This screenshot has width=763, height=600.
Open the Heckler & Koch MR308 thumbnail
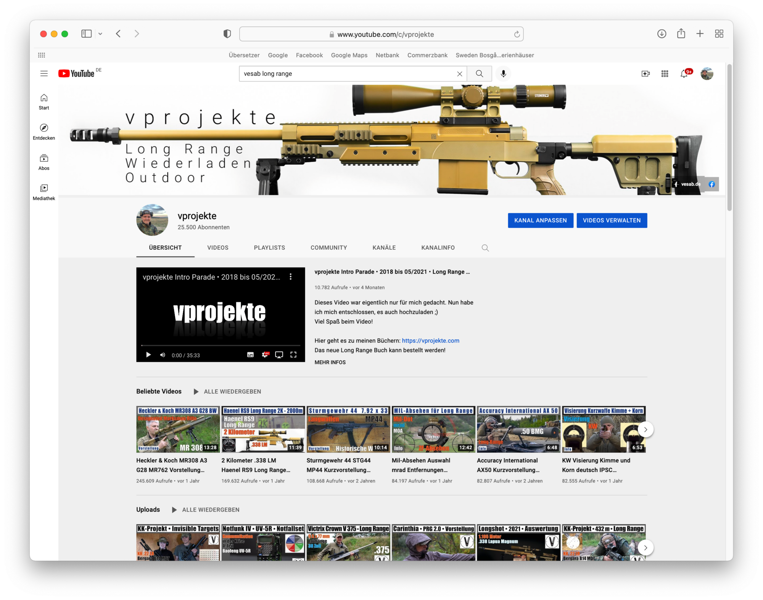click(178, 430)
